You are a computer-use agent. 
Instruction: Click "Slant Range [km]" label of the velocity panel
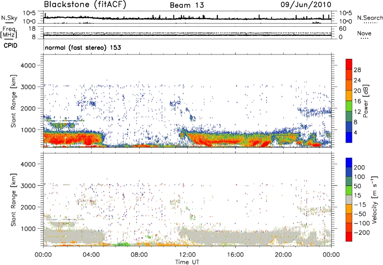pos(13,200)
